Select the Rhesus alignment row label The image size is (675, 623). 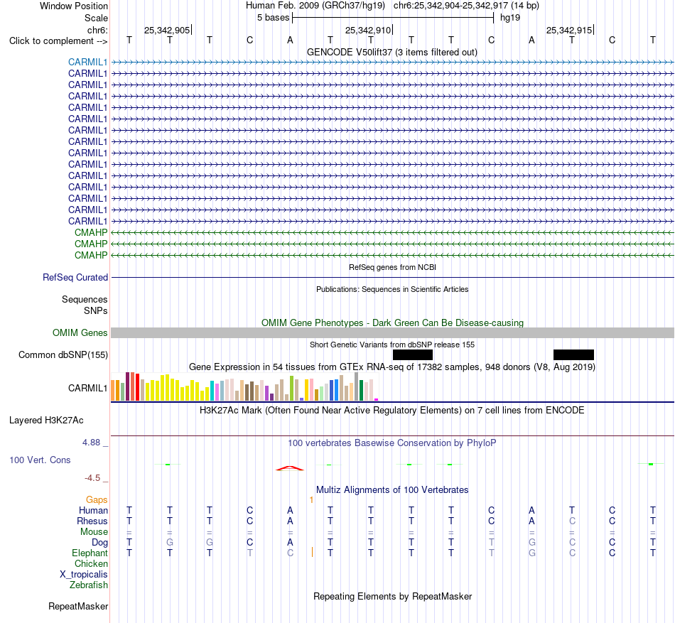click(92, 521)
